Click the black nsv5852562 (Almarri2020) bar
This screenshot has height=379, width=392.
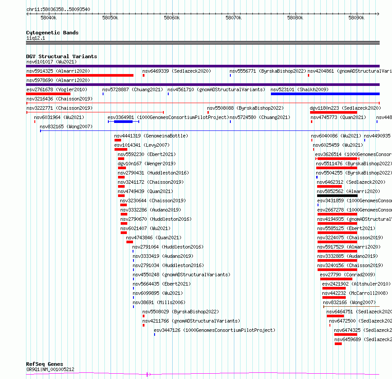pos(337,196)
